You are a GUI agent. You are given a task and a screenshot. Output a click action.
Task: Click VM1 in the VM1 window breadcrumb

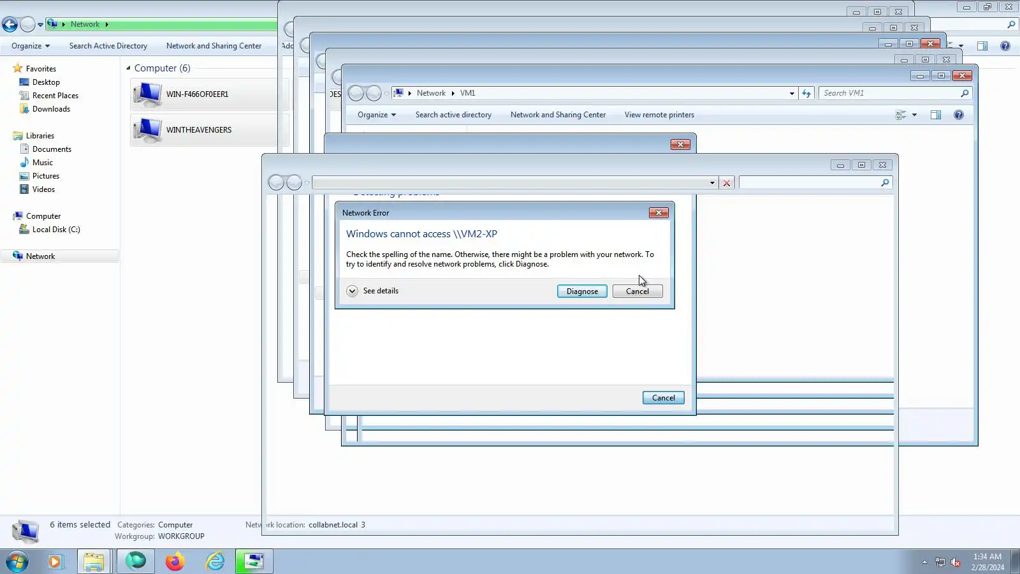pos(467,93)
